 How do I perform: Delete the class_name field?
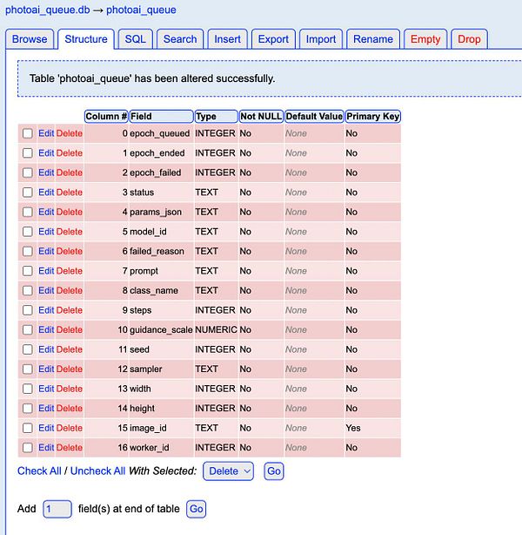point(70,290)
